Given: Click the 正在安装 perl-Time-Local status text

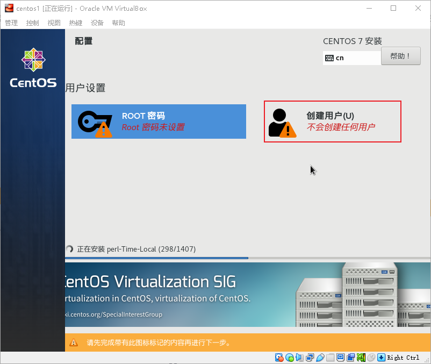Looking at the screenshot, I should click(137, 249).
